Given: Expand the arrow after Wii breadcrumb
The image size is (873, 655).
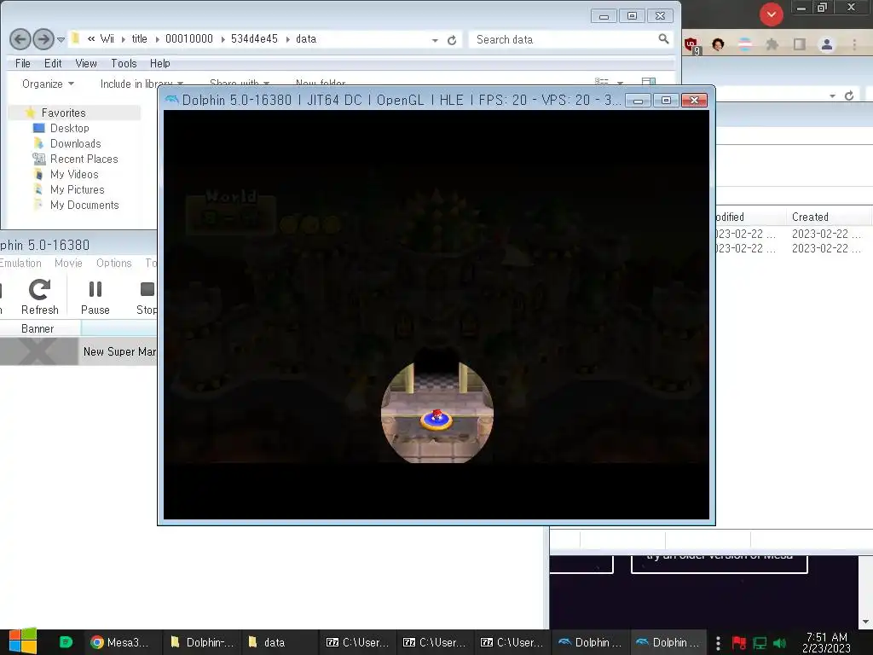Looking at the screenshot, I should pos(123,39).
